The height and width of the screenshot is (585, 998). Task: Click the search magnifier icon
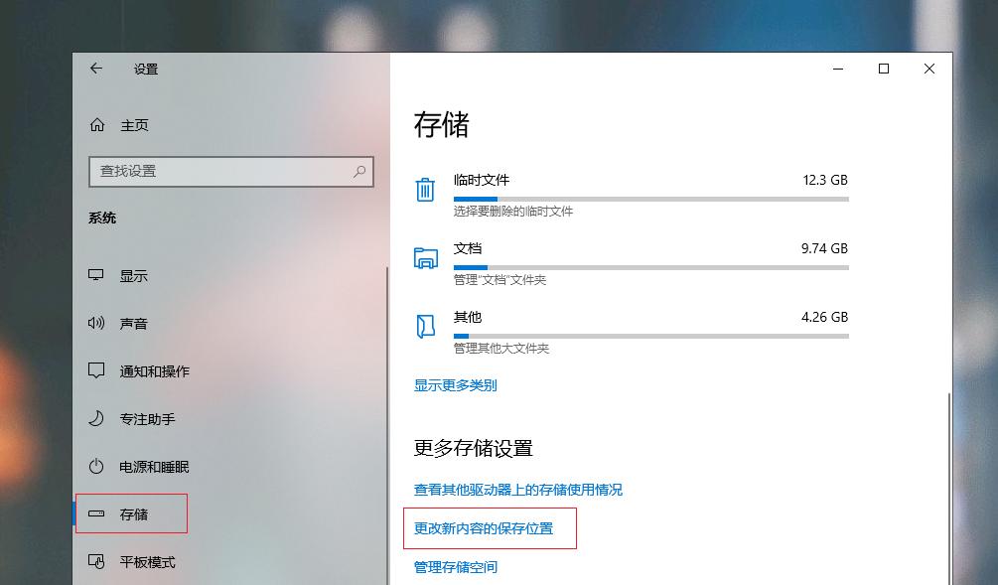358,171
